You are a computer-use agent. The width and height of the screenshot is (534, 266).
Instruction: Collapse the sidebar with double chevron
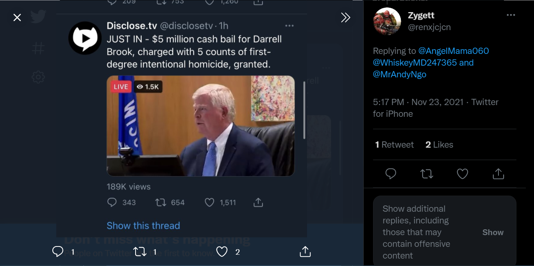pyautogui.click(x=345, y=18)
